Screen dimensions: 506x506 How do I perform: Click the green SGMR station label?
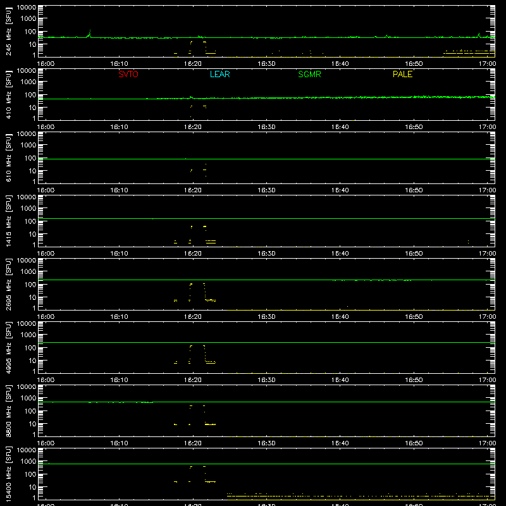pyautogui.click(x=309, y=74)
